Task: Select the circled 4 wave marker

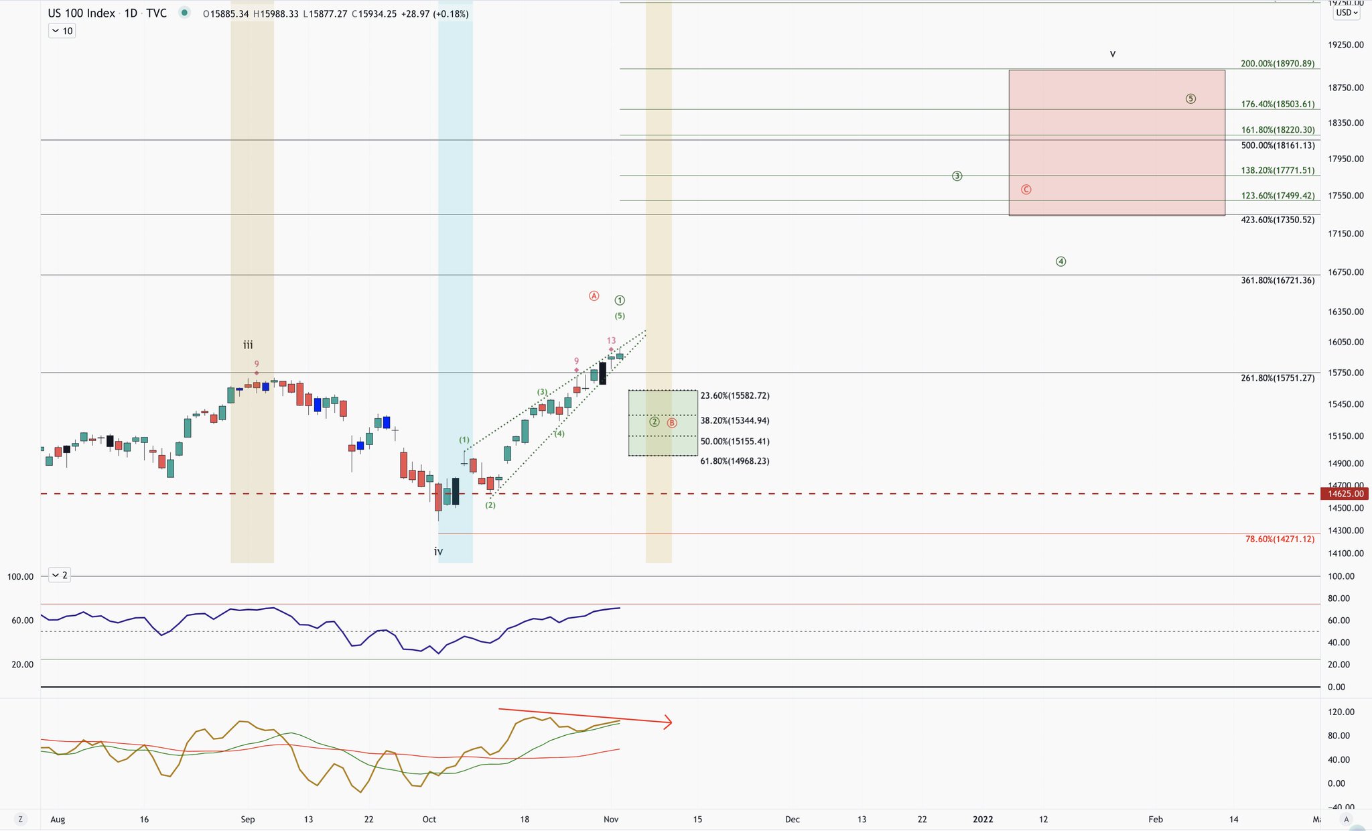Action: tap(1060, 261)
